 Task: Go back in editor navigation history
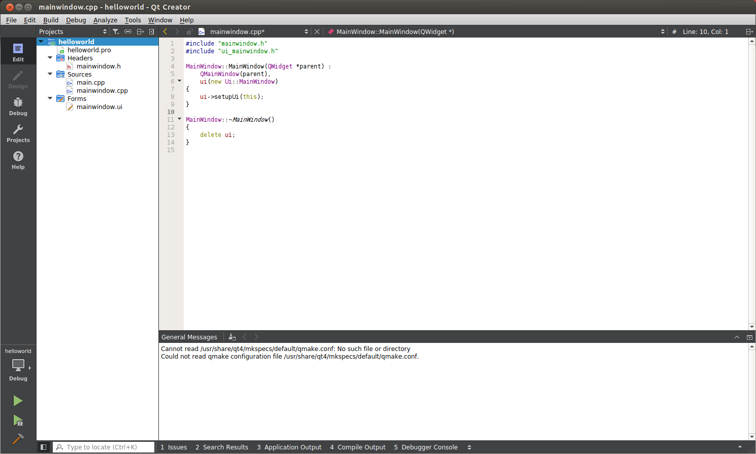(165, 31)
